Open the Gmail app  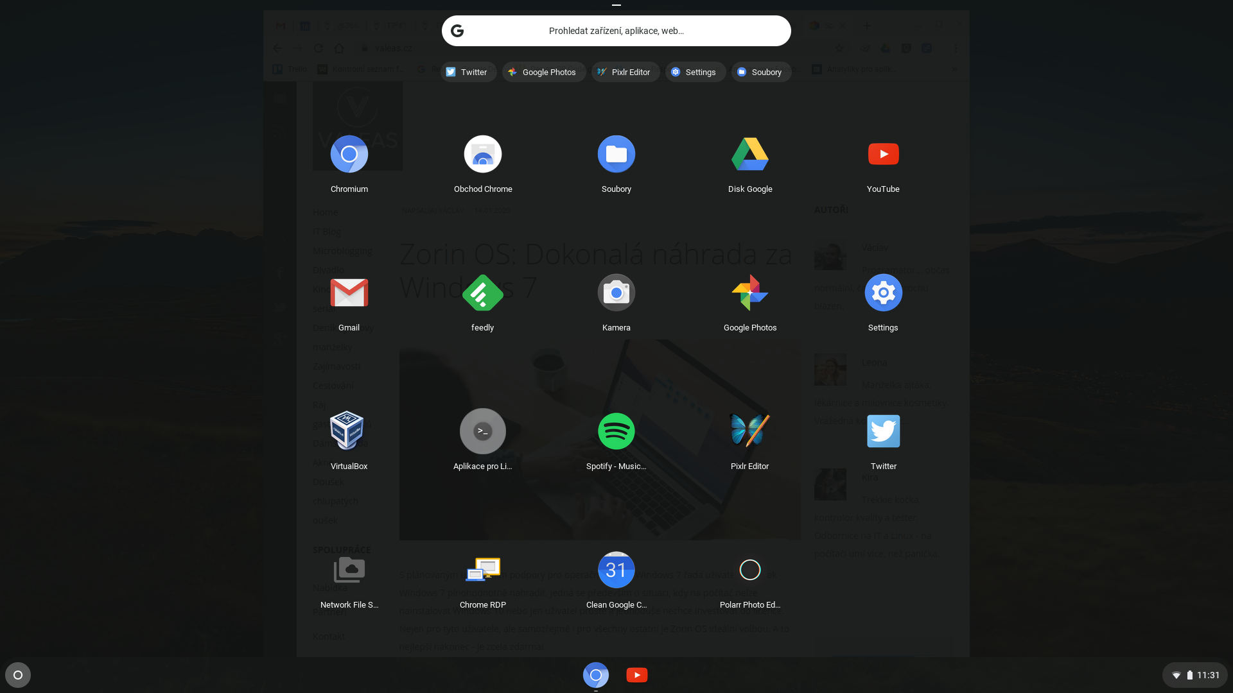point(349,293)
